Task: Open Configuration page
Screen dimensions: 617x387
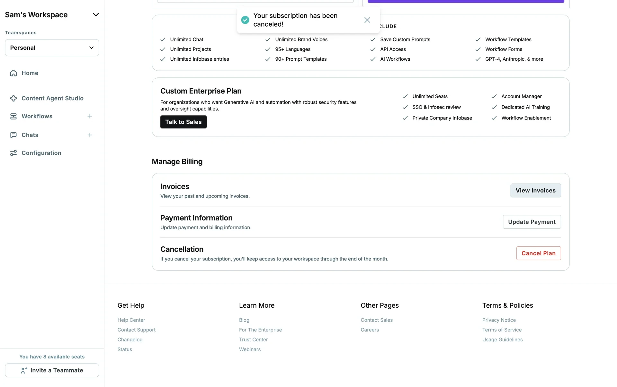Action: click(41, 153)
